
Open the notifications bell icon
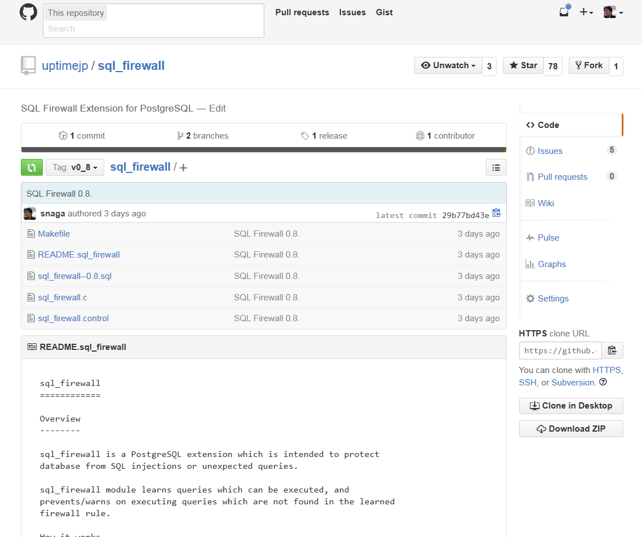pyautogui.click(x=564, y=12)
